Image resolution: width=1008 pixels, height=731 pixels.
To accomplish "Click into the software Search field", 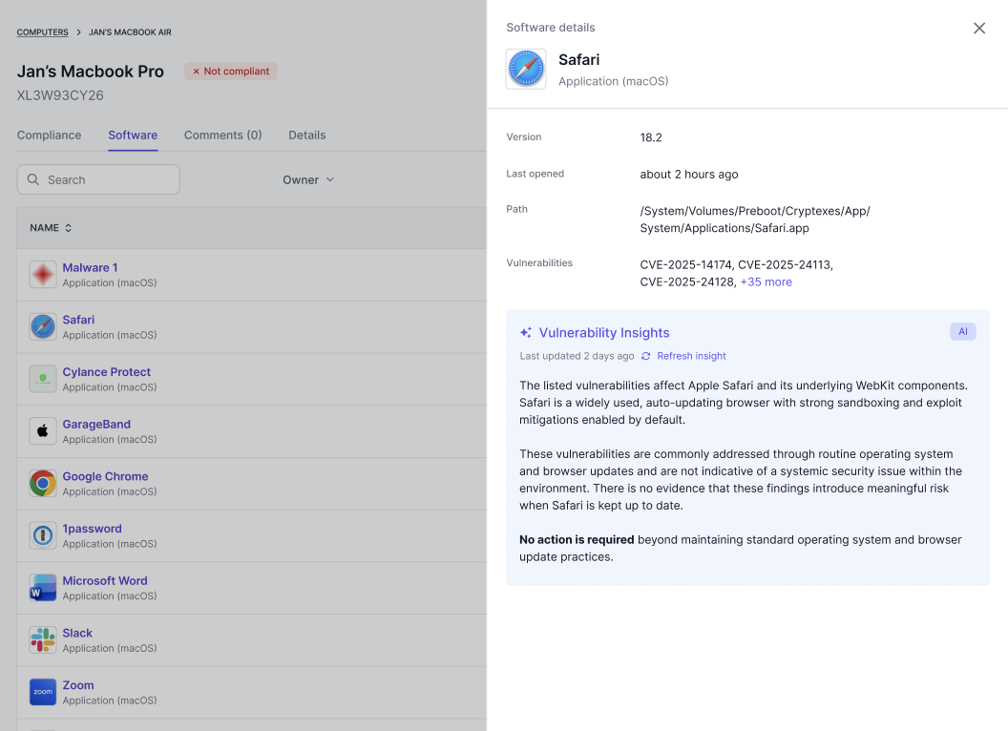I will [x=98, y=180].
